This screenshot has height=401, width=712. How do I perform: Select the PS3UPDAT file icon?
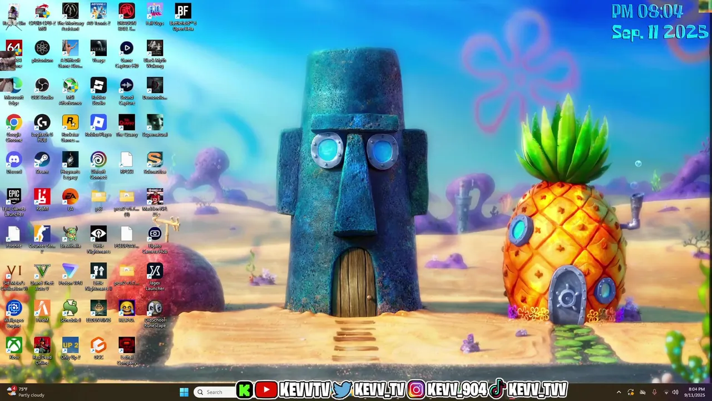coord(127,237)
